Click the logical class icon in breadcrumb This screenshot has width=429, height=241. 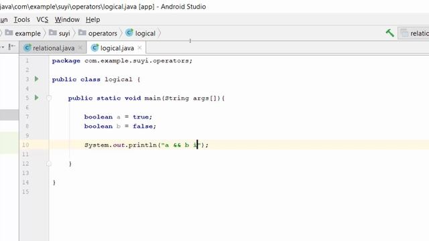click(129, 33)
